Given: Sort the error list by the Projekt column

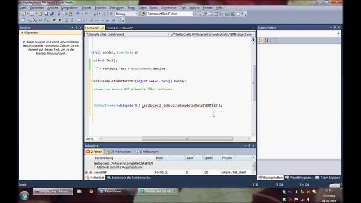Looking at the screenshot, I should tap(236, 158).
